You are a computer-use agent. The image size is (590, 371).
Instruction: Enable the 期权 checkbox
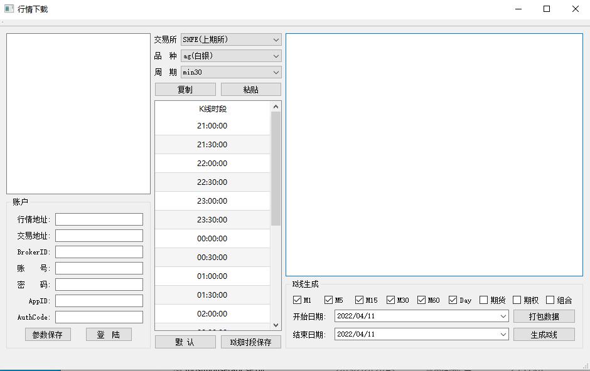(517, 300)
